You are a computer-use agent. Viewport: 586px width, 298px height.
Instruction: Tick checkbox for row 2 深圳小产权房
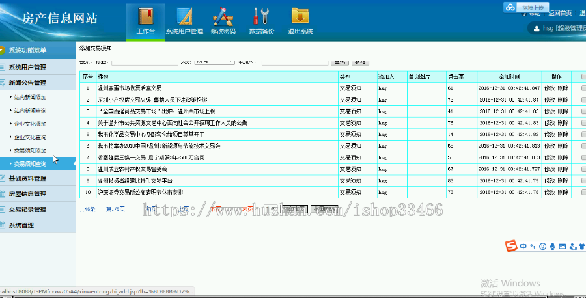pyautogui.click(x=583, y=100)
